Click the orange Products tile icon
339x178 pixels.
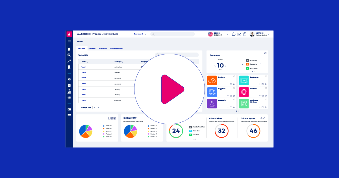(x=212, y=81)
